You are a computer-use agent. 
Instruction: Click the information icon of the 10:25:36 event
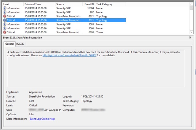point(5,12)
